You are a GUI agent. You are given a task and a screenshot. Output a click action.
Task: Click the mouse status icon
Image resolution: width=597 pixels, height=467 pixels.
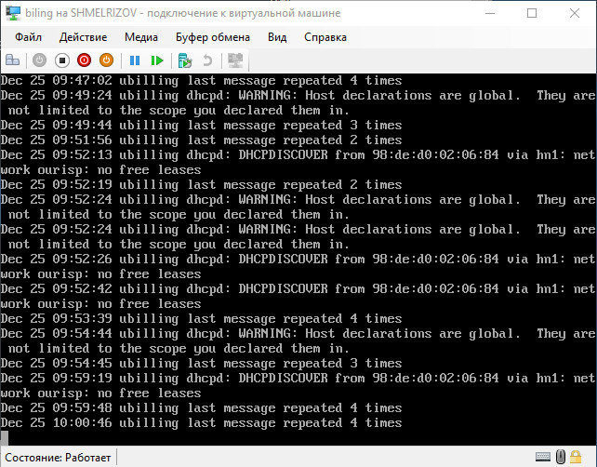[562, 456]
